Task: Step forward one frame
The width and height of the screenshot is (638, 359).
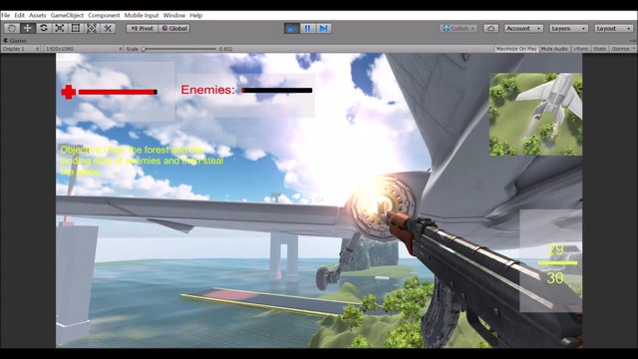Action: tap(323, 29)
